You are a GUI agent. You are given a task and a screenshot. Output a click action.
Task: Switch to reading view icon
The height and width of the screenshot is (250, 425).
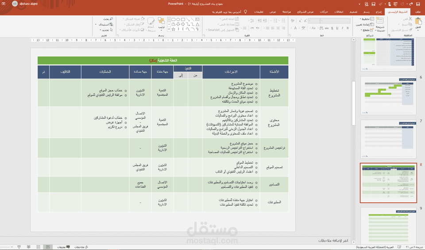pyautogui.click(x=29, y=247)
